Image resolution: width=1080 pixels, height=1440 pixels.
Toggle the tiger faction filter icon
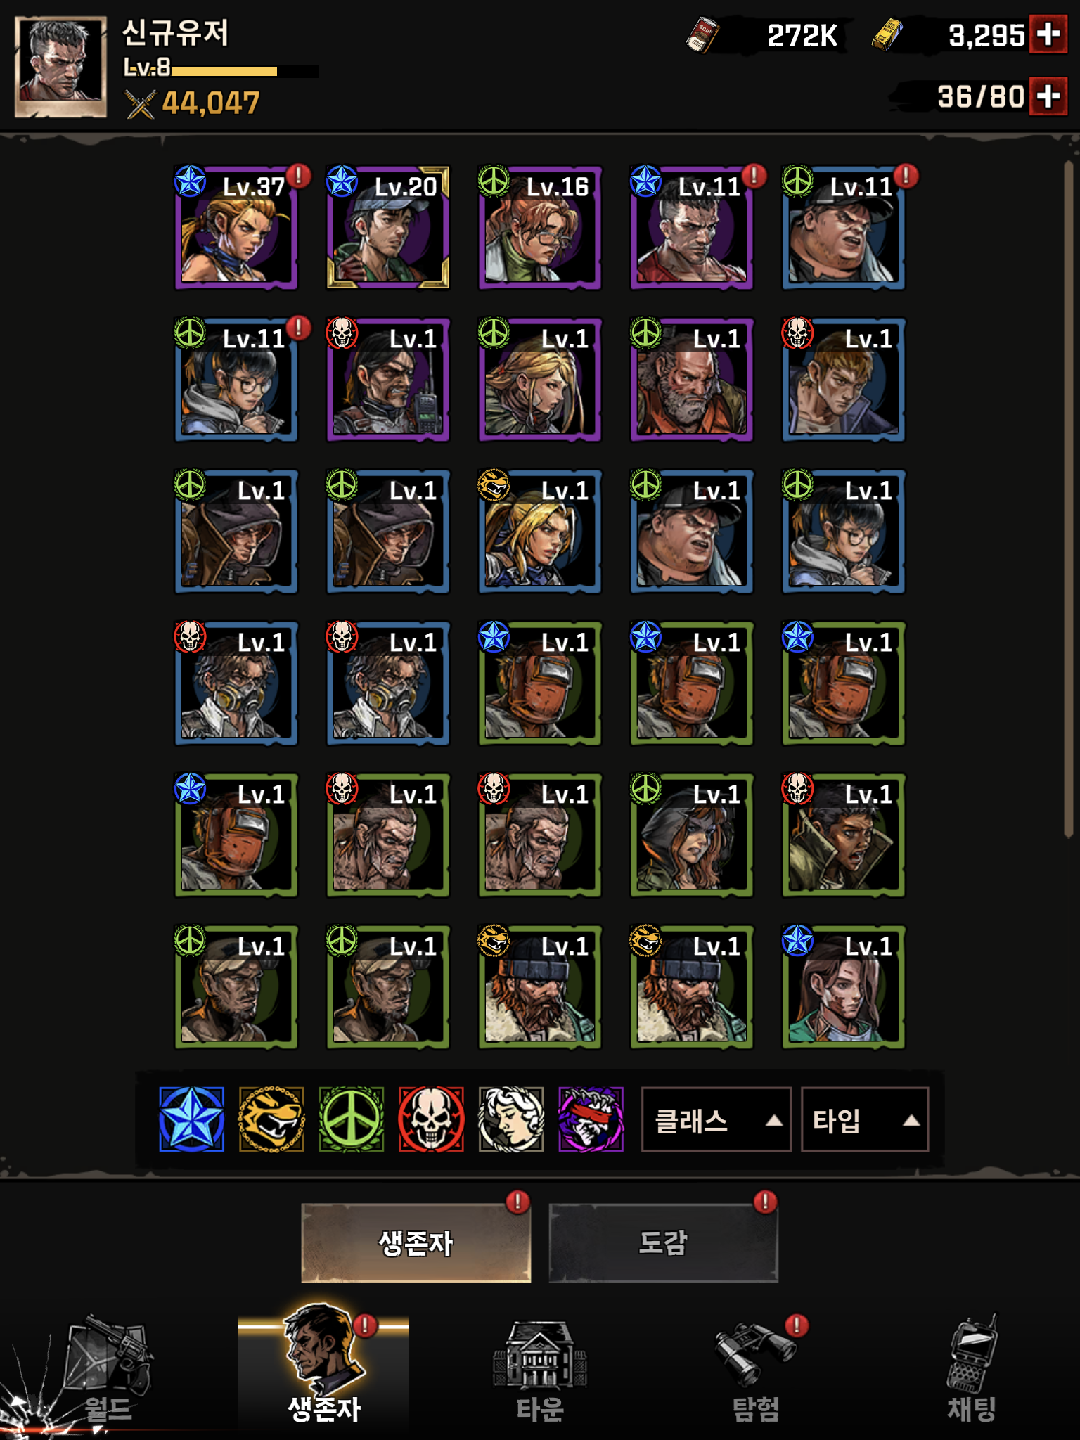point(271,1119)
